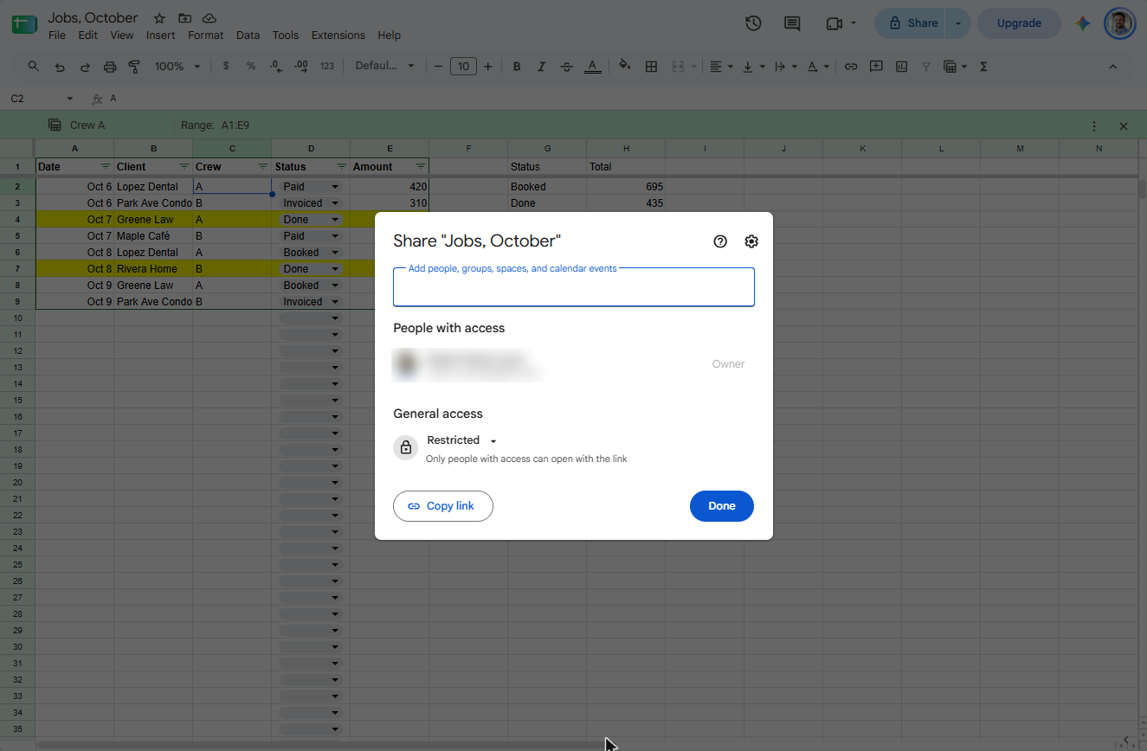Close the Crew A filter view bar

(1124, 126)
